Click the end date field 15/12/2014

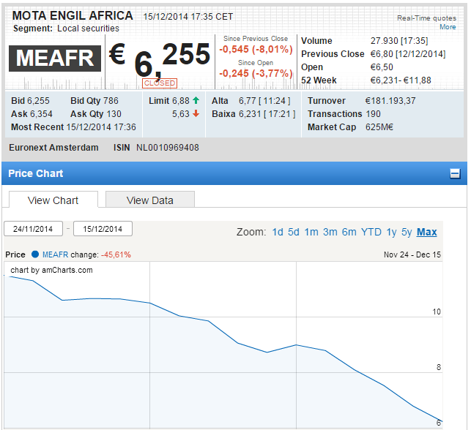coord(103,229)
